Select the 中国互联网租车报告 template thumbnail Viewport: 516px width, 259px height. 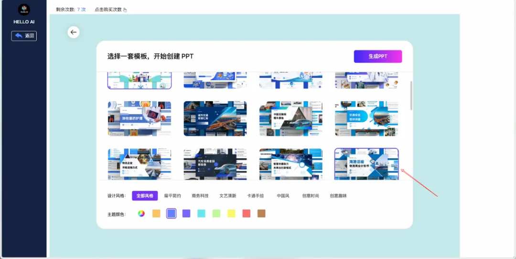[291, 119]
